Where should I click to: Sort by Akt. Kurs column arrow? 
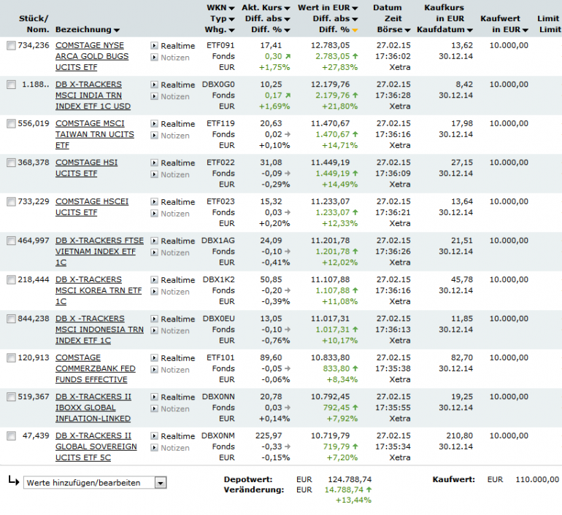(x=287, y=8)
